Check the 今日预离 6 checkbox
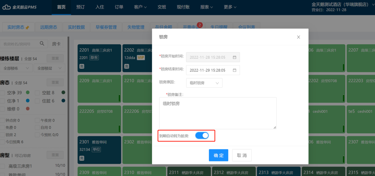This screenshot has height=176, width=375. (x=2, y=142)
